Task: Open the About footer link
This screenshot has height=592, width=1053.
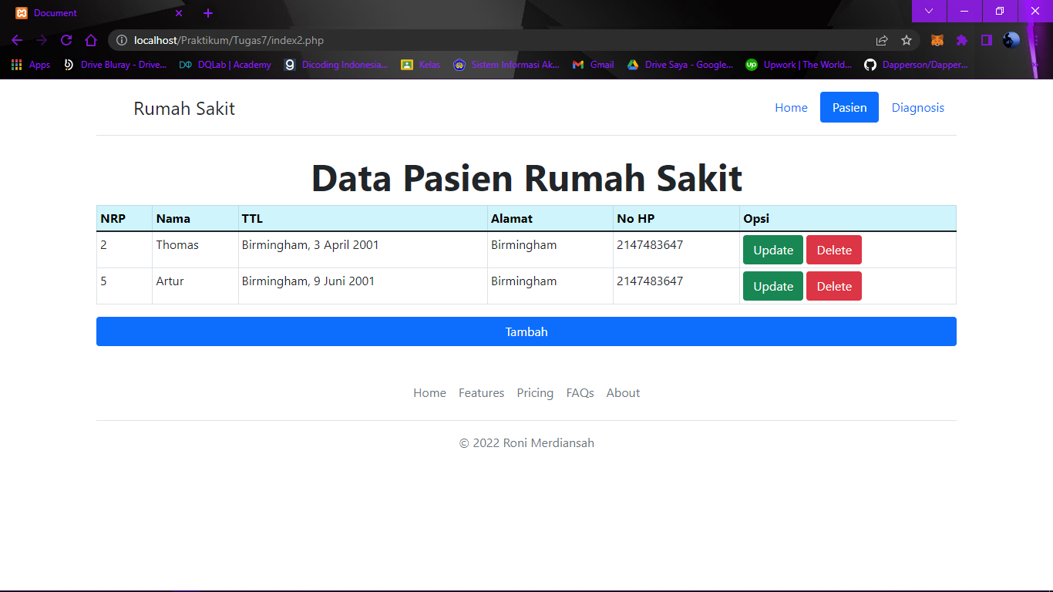Action: click(623, 393)
